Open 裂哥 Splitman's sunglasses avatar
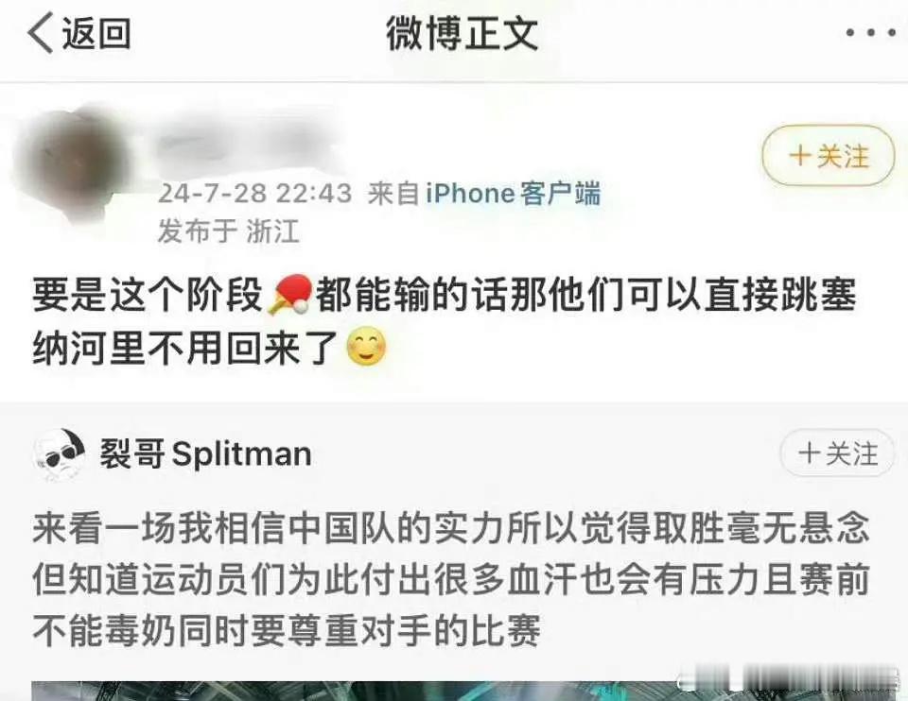The width and height of the screenshot is (908, 701). 60,454
